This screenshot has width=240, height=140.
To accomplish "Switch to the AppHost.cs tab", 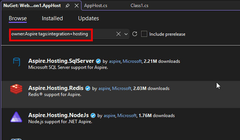I will pos(96,6).
